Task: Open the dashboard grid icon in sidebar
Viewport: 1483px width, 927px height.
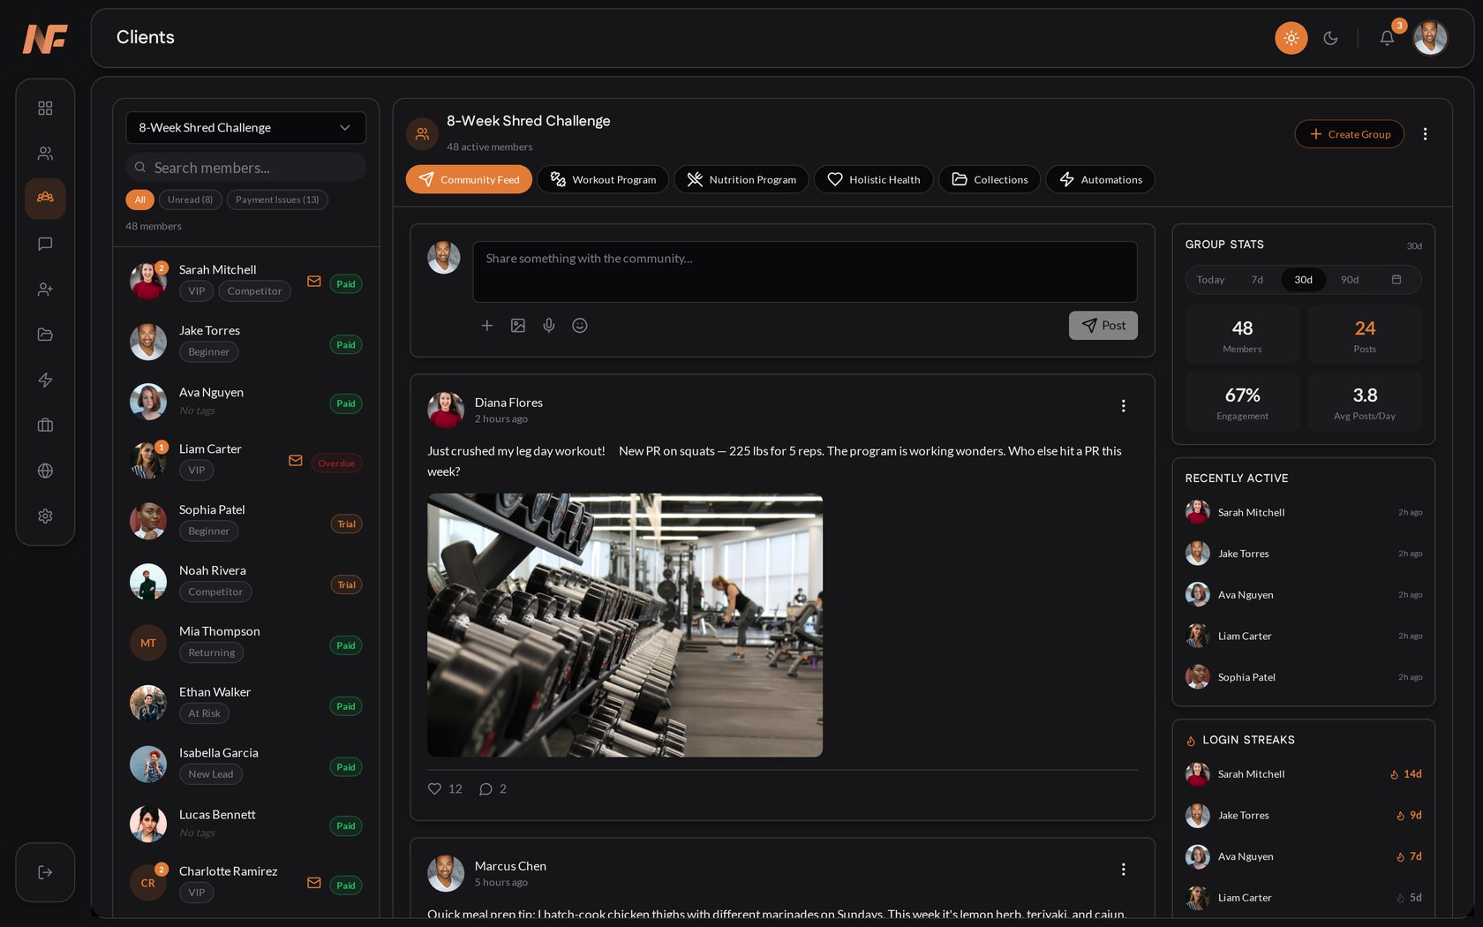Action: pyautogui.click(x=45, y=108)
